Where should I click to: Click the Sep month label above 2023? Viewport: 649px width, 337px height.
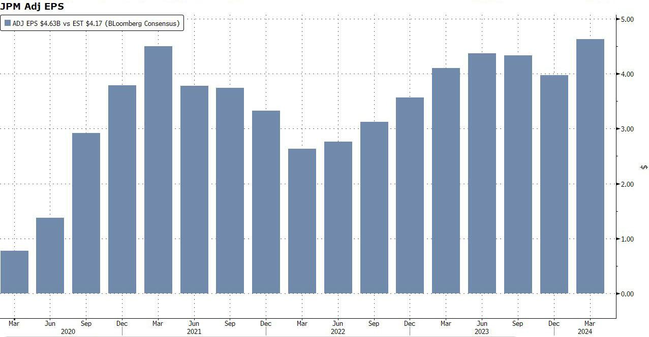coord(518,323)
